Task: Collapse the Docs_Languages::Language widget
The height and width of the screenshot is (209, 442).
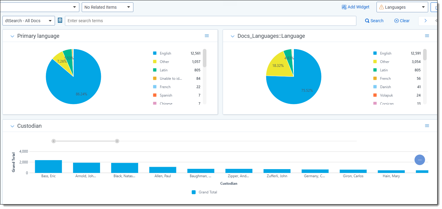Action: tap(233, 36)
